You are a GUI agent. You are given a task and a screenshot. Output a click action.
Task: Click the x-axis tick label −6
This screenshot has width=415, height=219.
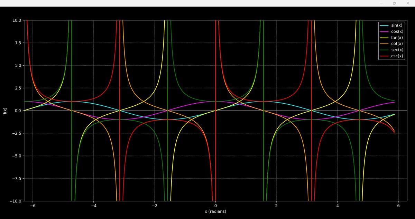33,206
